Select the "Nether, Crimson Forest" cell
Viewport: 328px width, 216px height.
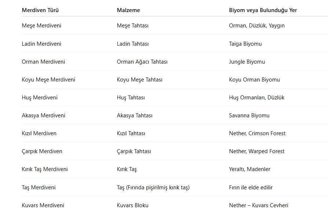coord(257,133)
